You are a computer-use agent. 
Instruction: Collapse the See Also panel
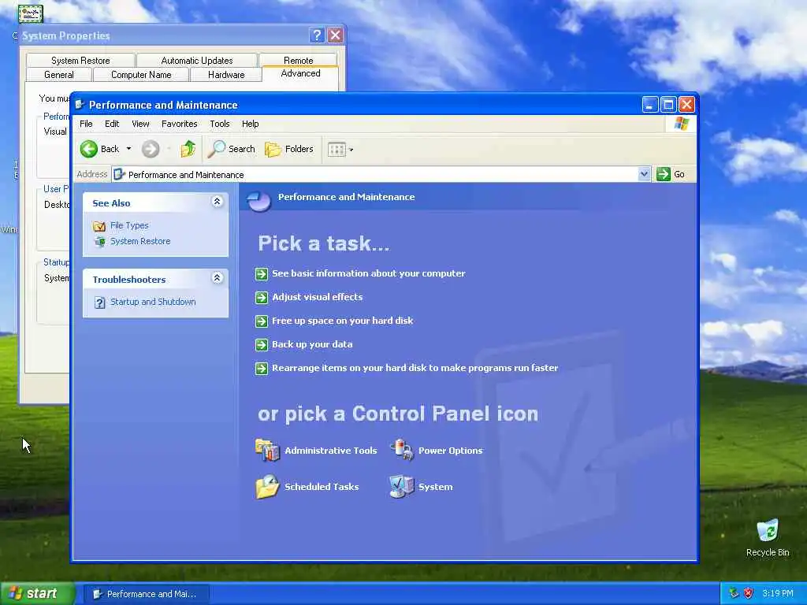[x=218, y=202]
